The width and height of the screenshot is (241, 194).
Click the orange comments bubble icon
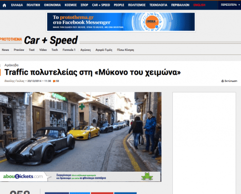point(54,81)
